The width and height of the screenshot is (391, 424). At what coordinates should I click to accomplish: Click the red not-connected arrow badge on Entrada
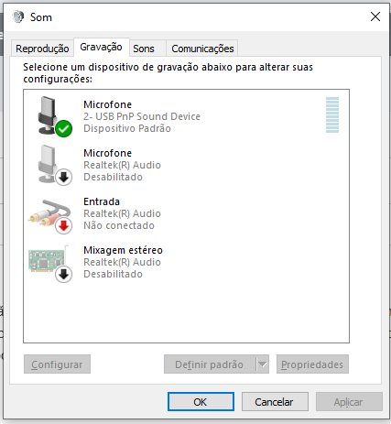(x=64, y=226)
